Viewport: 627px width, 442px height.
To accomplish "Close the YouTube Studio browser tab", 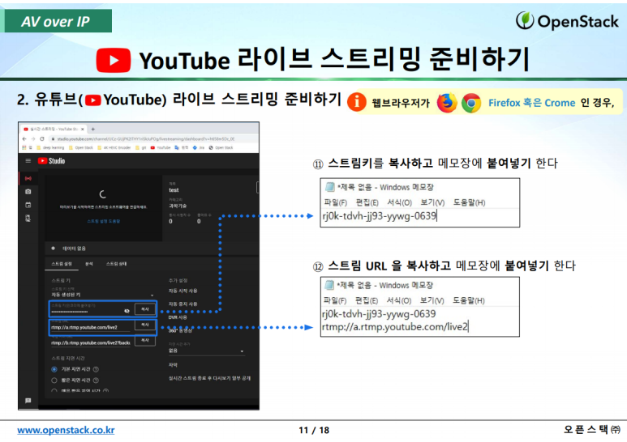I will tap(83, 129).
